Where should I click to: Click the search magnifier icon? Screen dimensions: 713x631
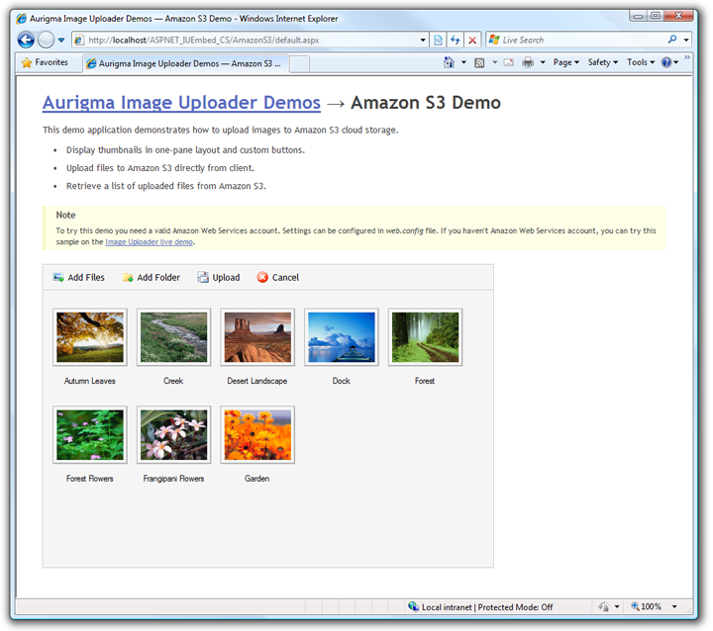pos(672,40)
